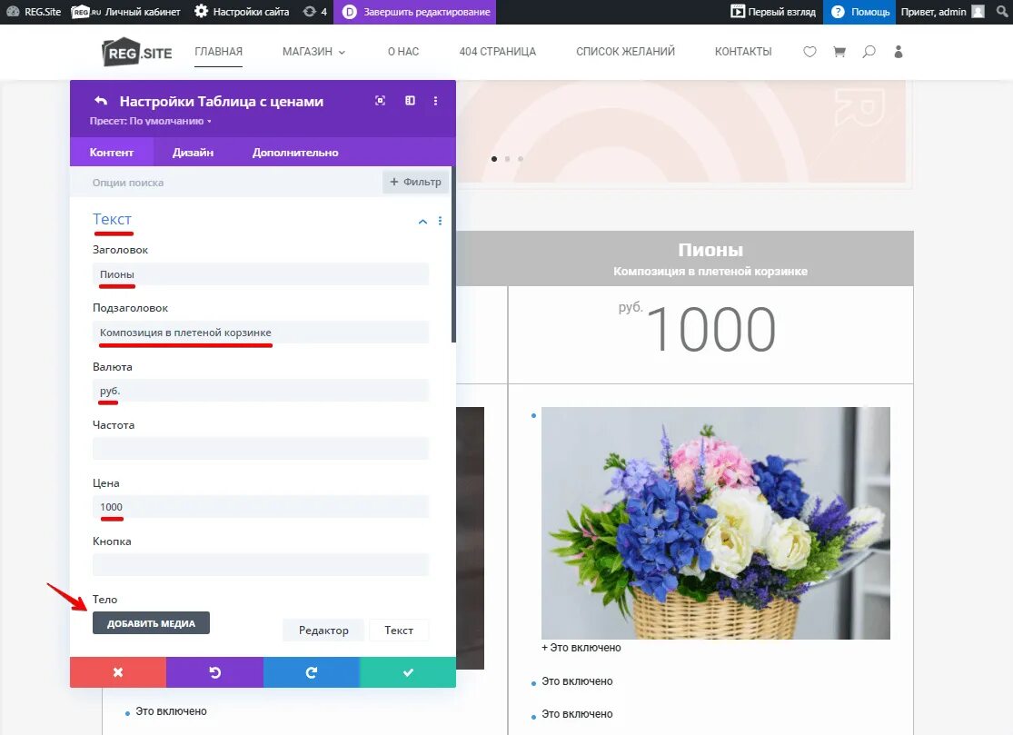The image size is (1013, 735).
Task: Open СПИСОК ЖЕЛАНИЙ menu item
Action: (x=625, y=52)
